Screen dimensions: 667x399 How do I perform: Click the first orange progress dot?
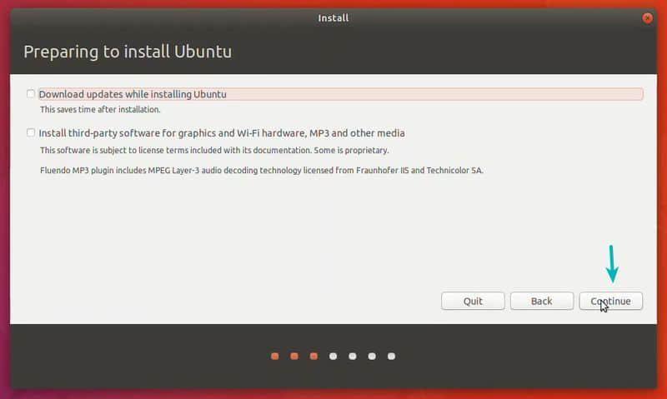[275, 357]
